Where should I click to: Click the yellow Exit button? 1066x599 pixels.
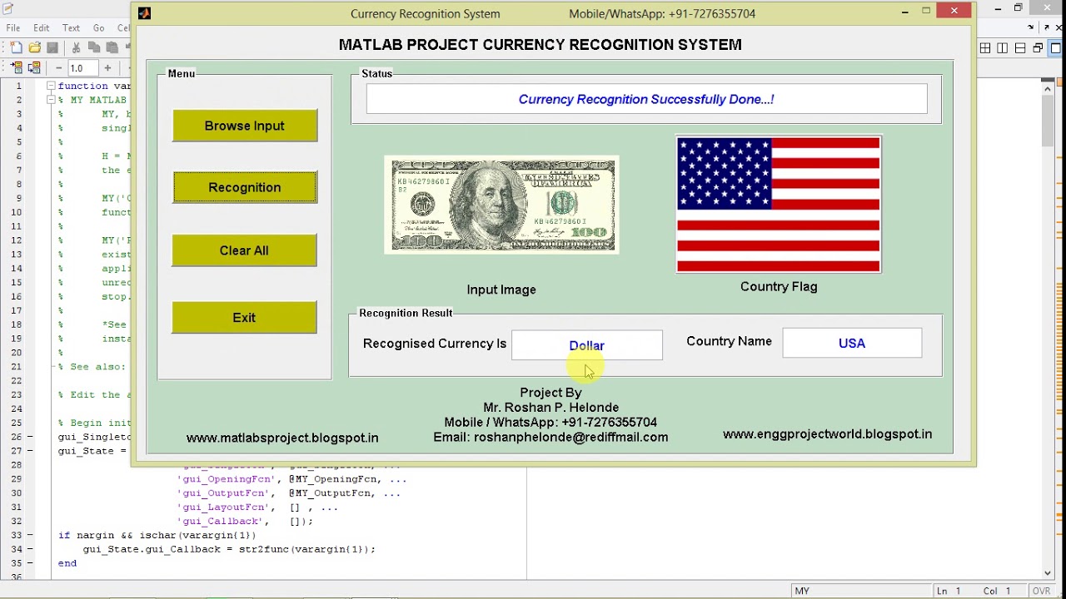pos(244,318)
